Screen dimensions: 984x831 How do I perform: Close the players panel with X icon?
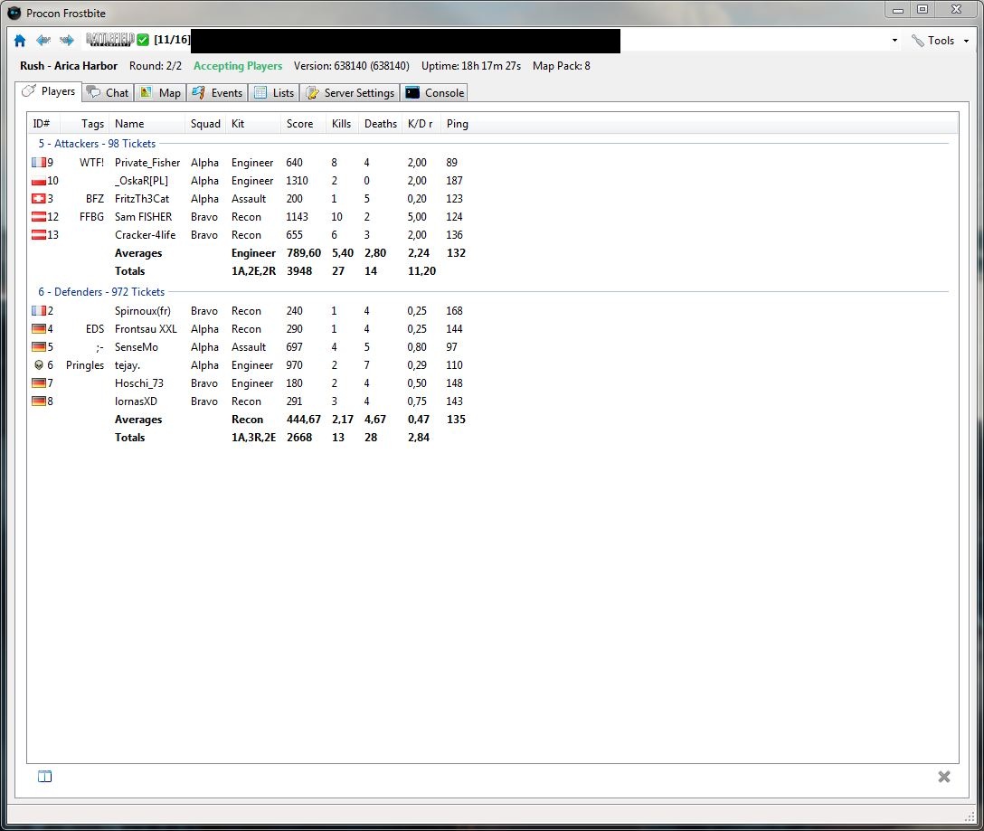tap(944, 777)
